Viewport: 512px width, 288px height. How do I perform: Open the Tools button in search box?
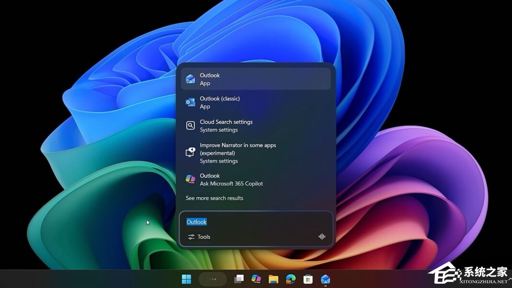click(x=199, y=237)
